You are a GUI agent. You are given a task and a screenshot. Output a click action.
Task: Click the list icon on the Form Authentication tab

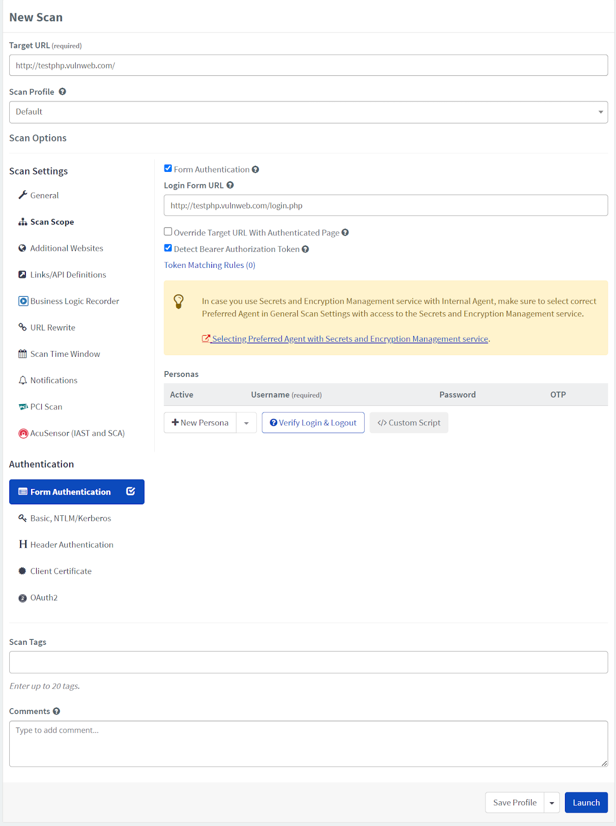pyautogui.click(x=23, y=491)
